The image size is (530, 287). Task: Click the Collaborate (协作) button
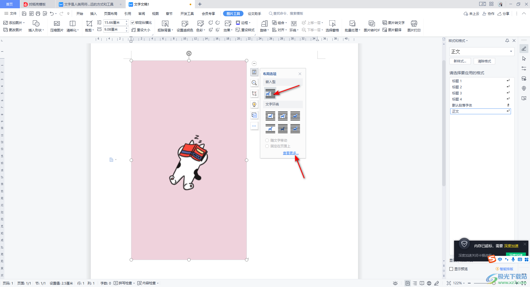(x=489, y=14)
